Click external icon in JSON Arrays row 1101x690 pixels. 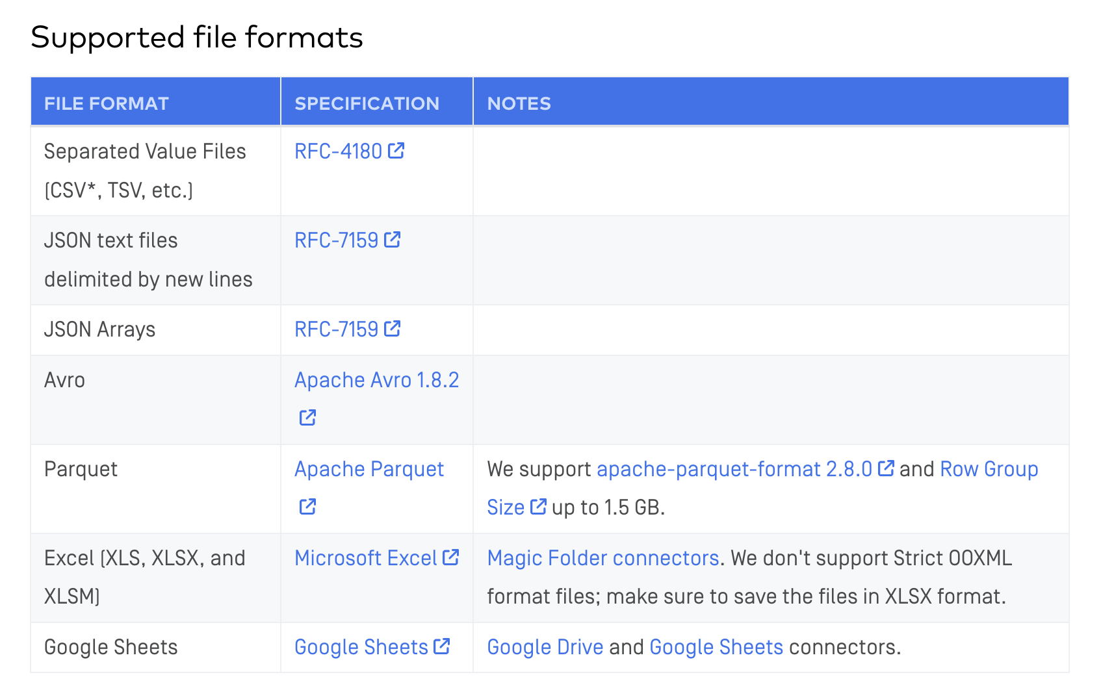(x=393, y=329)
